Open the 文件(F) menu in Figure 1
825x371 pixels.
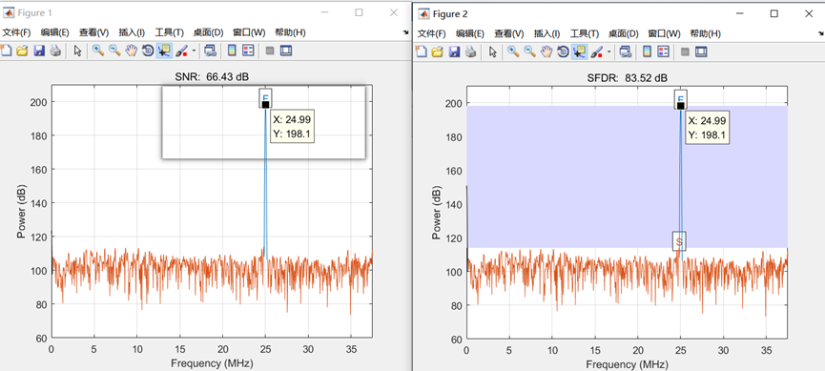pos(16,32)
